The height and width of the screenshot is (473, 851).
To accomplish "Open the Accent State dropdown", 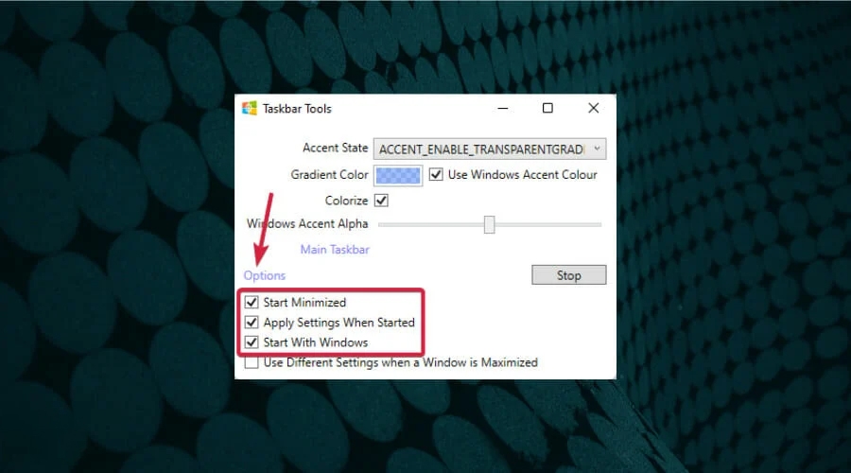I will [x=490, y=149].
